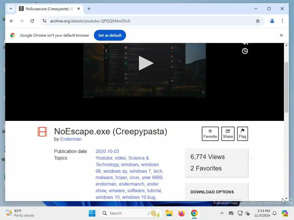Screen dimensions: 294x220
Task: Select the NoEscape.exe (Creepypasta) tab
Action: point(50,9)
